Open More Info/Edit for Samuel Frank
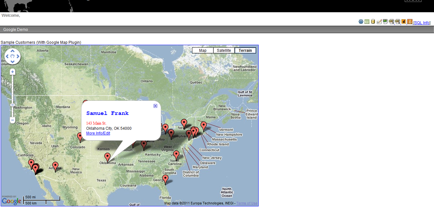This screenshot has width=434, height=207. (x=98, y=133)
